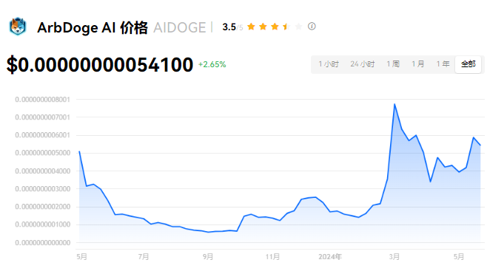Screen dimensions: 487x271
Task: Click the empty fifth rating star
Action: 298,27
